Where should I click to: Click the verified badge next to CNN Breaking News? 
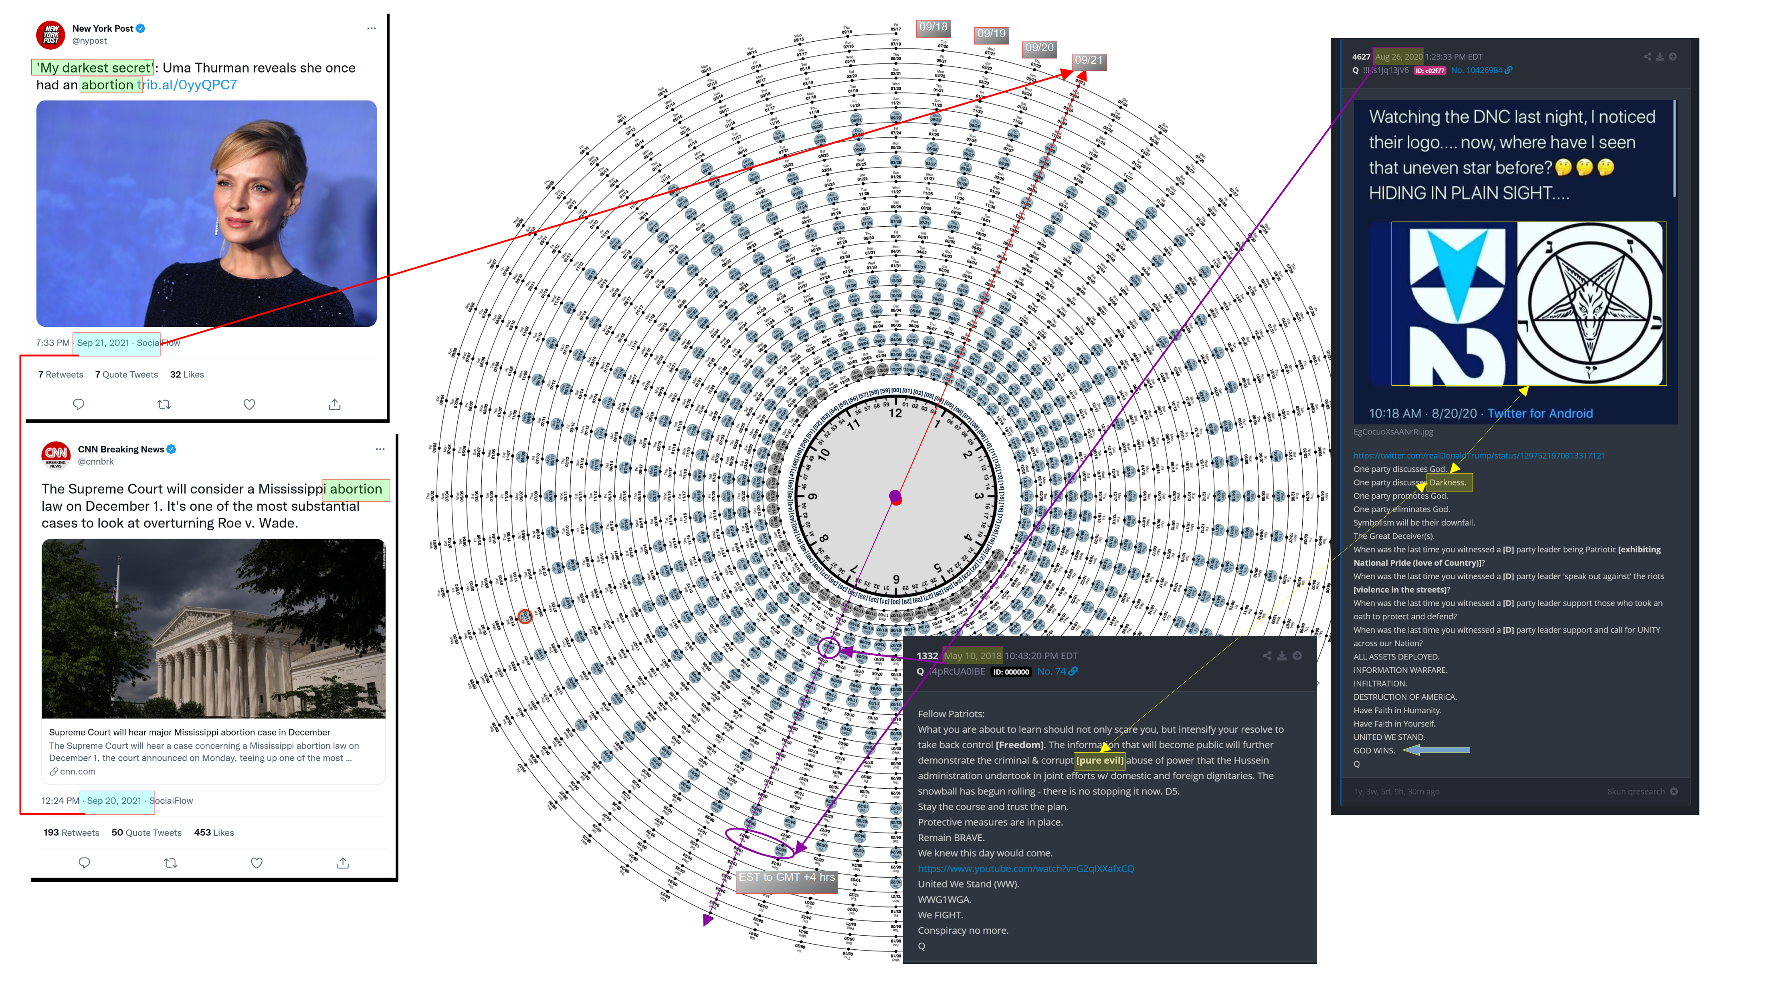coord(171,449)
